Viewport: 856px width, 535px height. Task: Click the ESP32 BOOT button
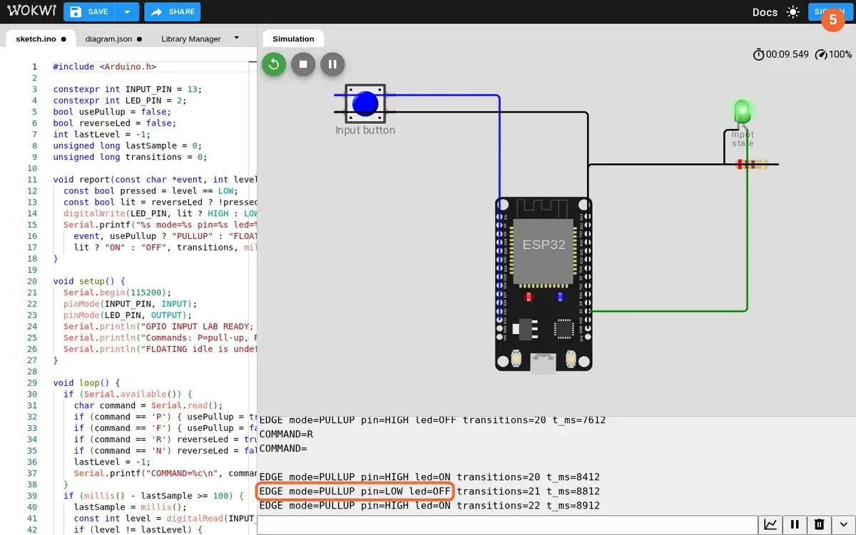[570, 358]
